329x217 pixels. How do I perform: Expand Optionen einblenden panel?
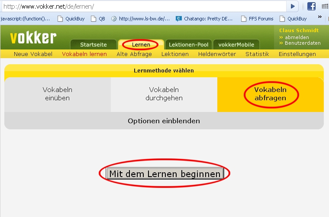[164, 121]
